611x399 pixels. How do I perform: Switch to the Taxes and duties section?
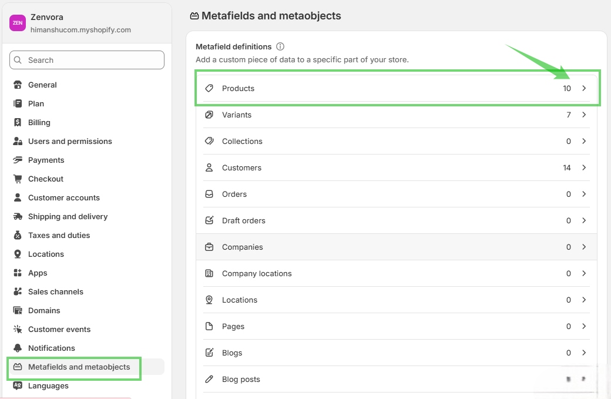(x=59, y=235)
